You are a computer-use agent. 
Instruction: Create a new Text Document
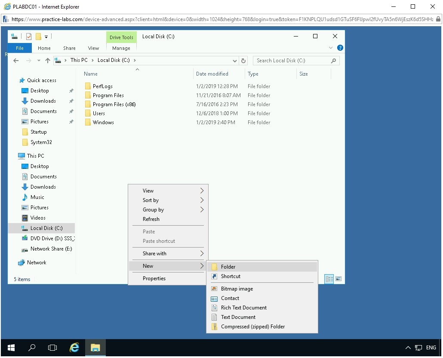pos(262,317)
